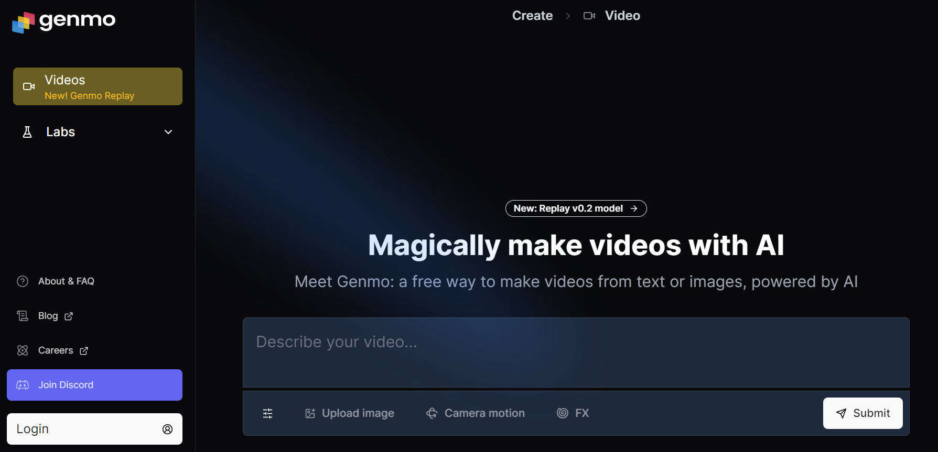Click the Camera motion icon

click(432, 413)
